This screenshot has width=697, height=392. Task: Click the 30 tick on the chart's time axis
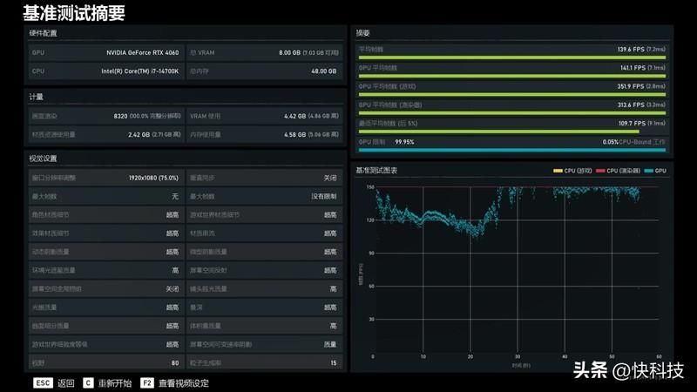(x=518, y=356)
